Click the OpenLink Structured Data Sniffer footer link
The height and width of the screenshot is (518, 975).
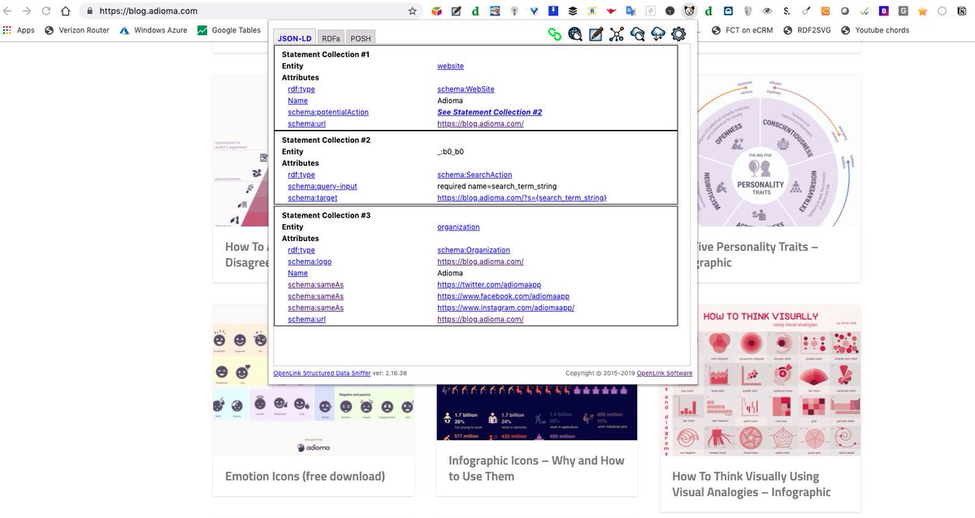tap(321, 373)
